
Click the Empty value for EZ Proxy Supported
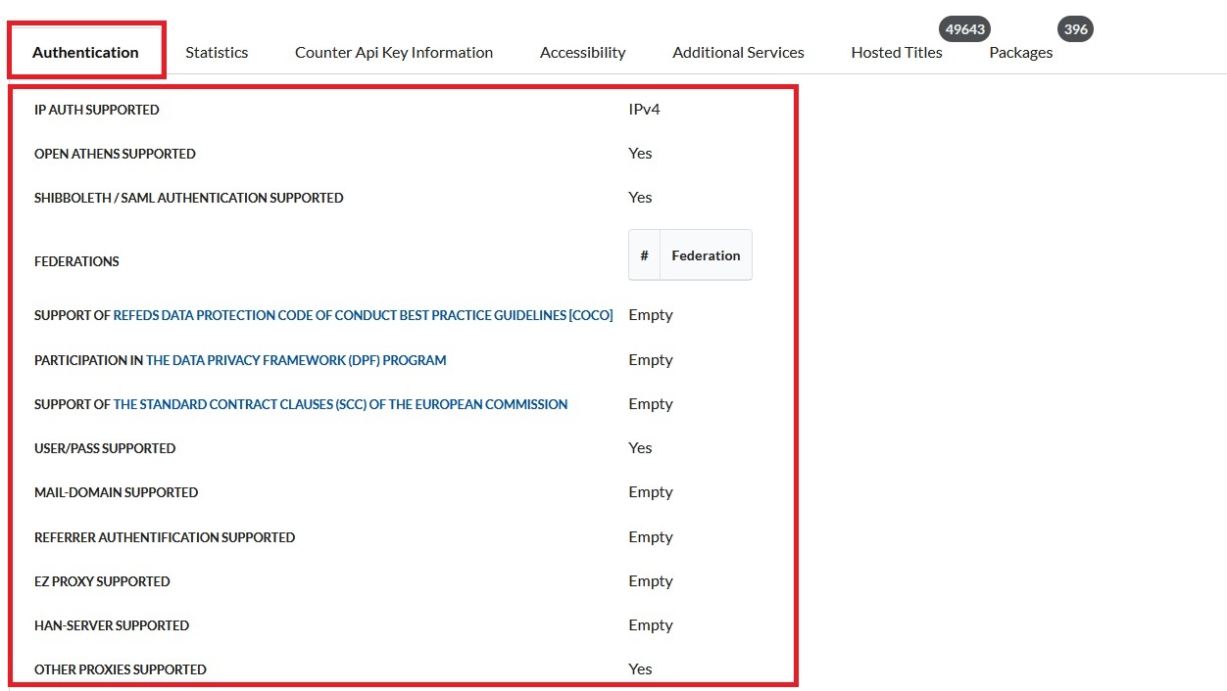click(x=651, y=580)
